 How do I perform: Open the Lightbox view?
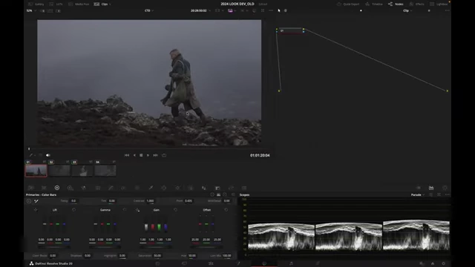(x=439, y=4)
